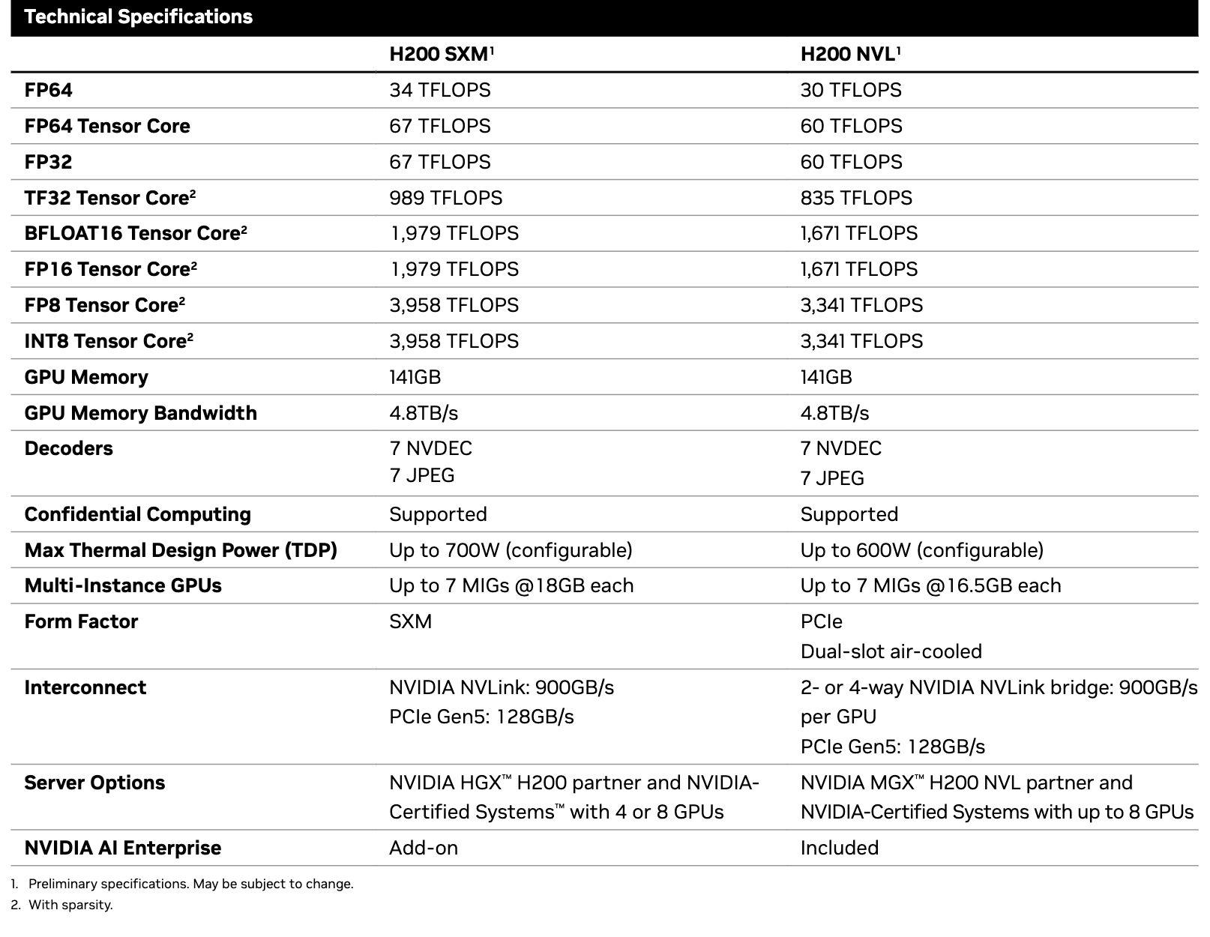Click the Decoders row label
This screenshot has width=1210, height=937.
click(69, 448)
